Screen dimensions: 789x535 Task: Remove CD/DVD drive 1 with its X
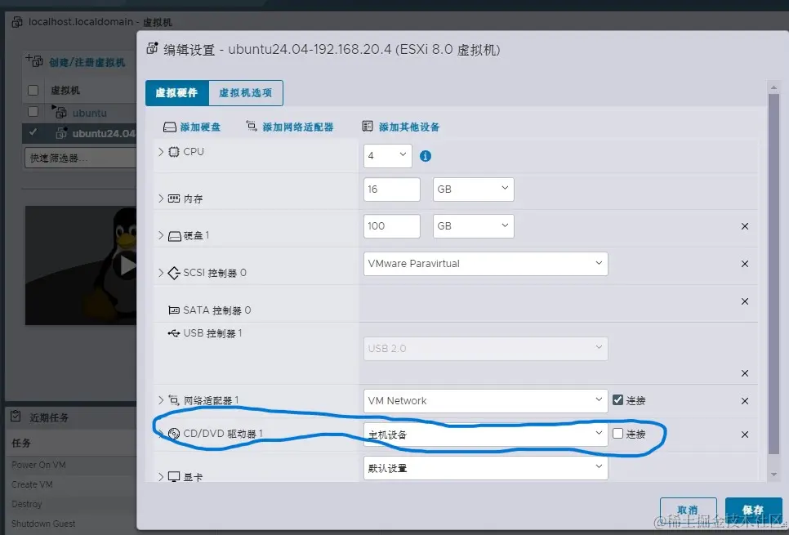click(x=745, y=435)
